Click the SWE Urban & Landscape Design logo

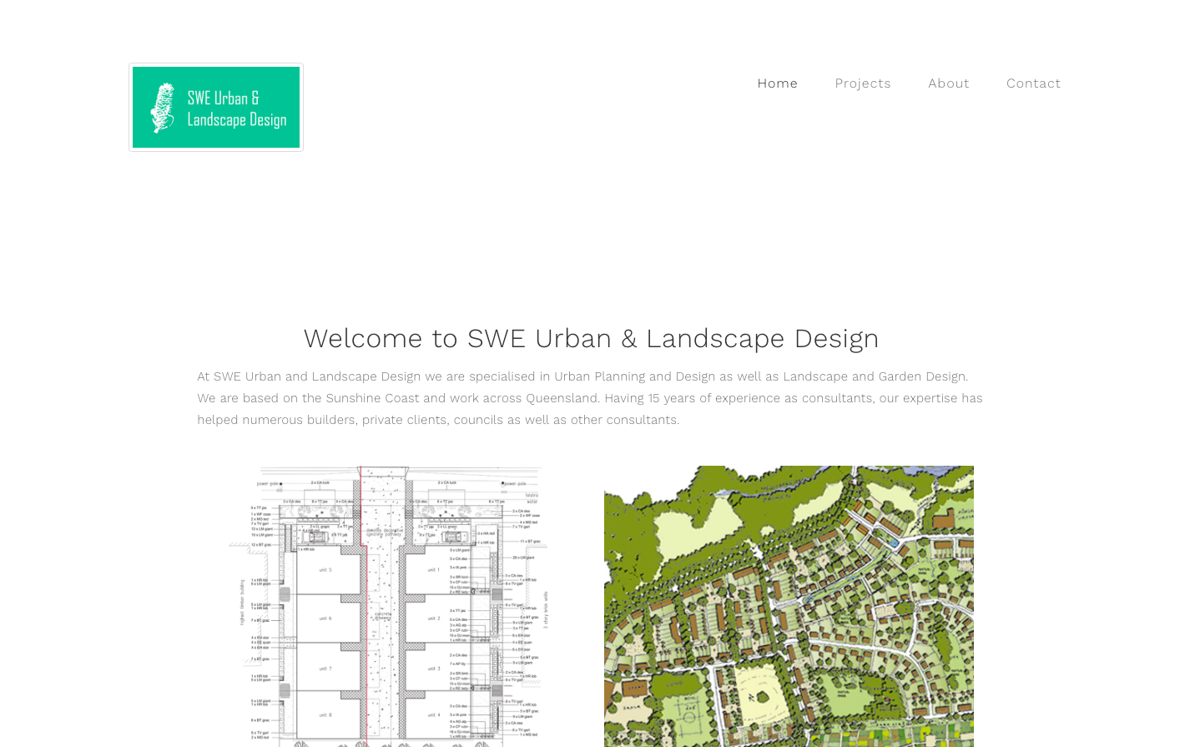point(216,108)
